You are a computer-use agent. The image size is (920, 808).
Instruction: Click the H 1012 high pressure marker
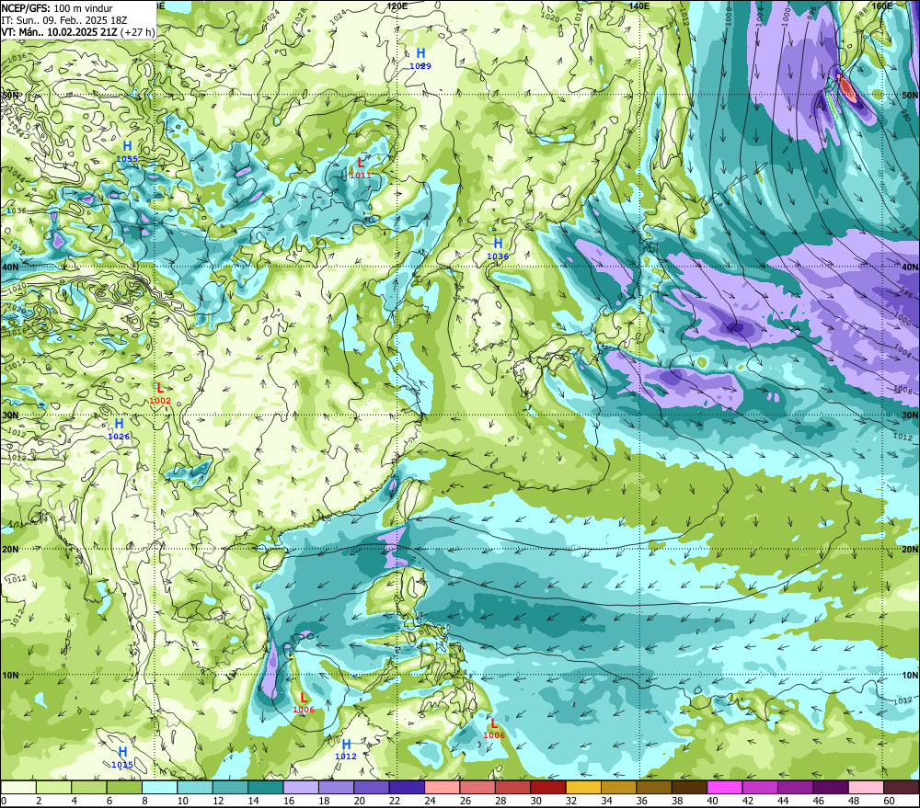click(346, 749)
